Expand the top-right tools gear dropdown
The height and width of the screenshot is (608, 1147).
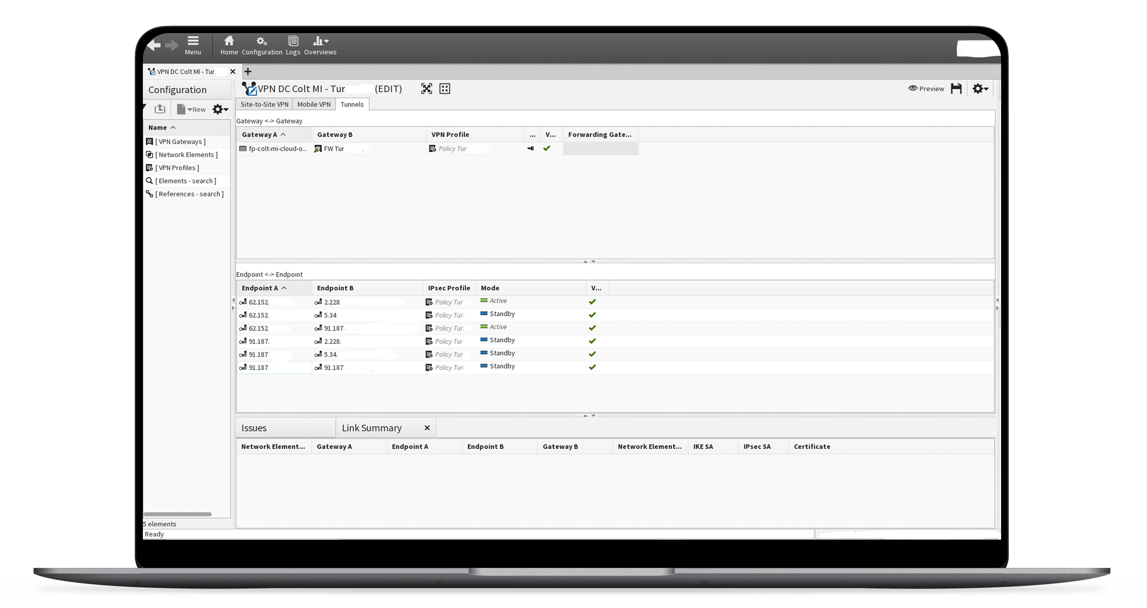(x=980, y=89)
